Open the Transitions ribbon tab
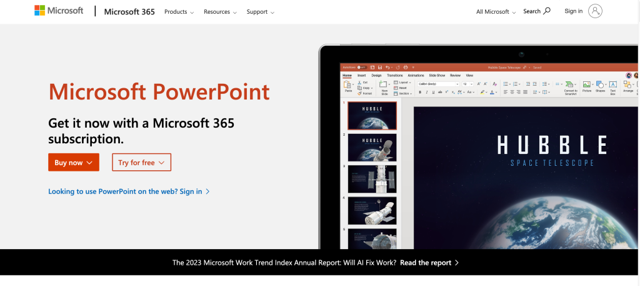 pos(395,75)
